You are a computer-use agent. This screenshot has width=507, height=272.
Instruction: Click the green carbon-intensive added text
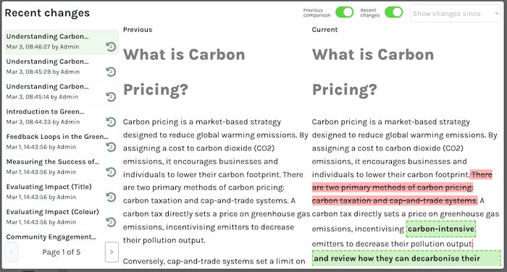point(441,229)
